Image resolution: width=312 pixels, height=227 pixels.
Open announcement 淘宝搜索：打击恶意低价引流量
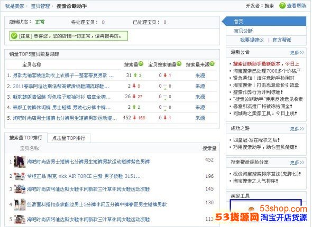pyautogui.click(x=266, y=85)
